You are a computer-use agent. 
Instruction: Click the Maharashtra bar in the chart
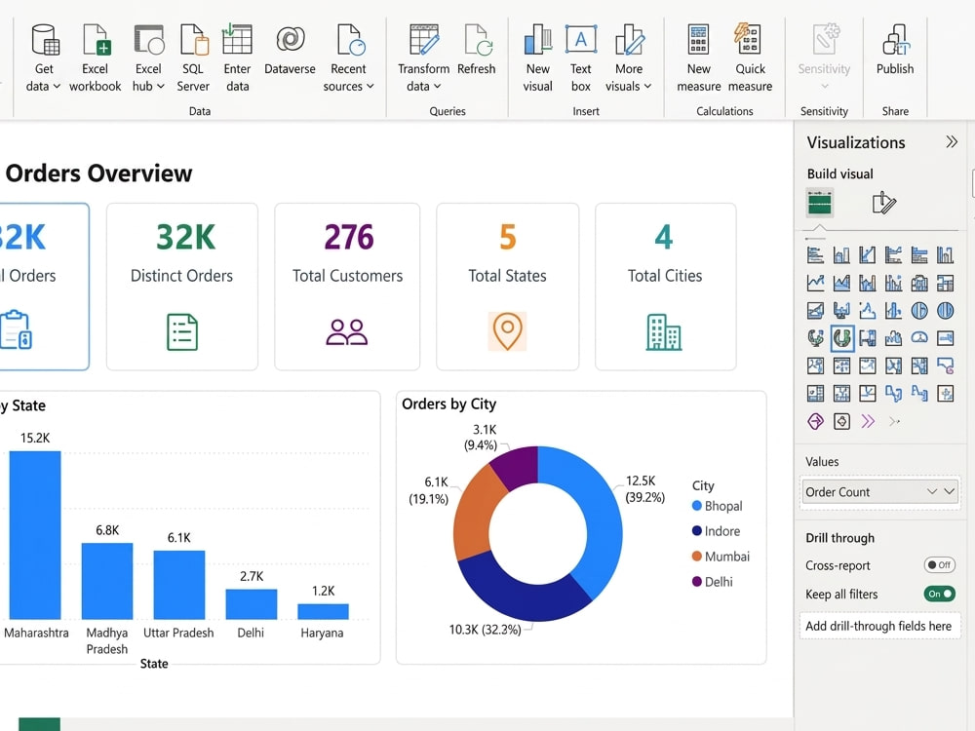click(35, 535)
